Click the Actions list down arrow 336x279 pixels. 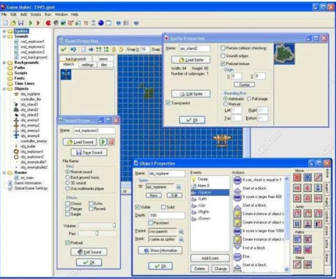point(287,269)
